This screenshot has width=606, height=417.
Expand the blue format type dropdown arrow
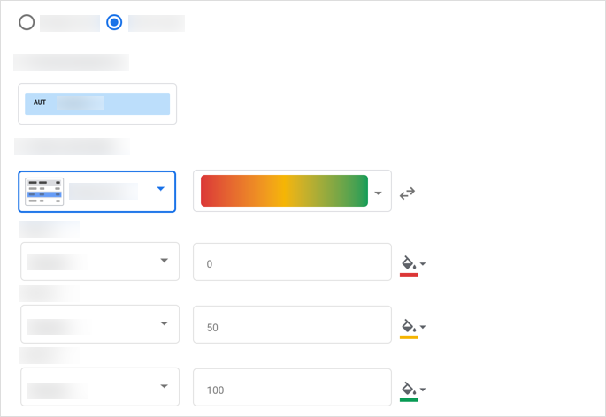[160, 189]
